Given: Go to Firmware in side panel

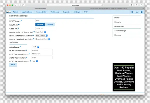Looking at the screenshot, I should point(127,35).
